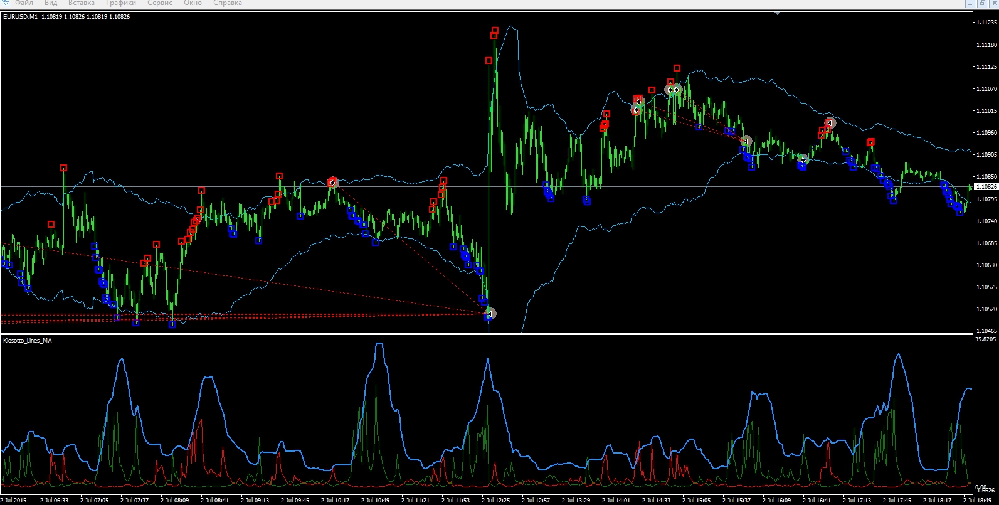
Task: Click price axis label 1.11125
Action: click(986, 67)
